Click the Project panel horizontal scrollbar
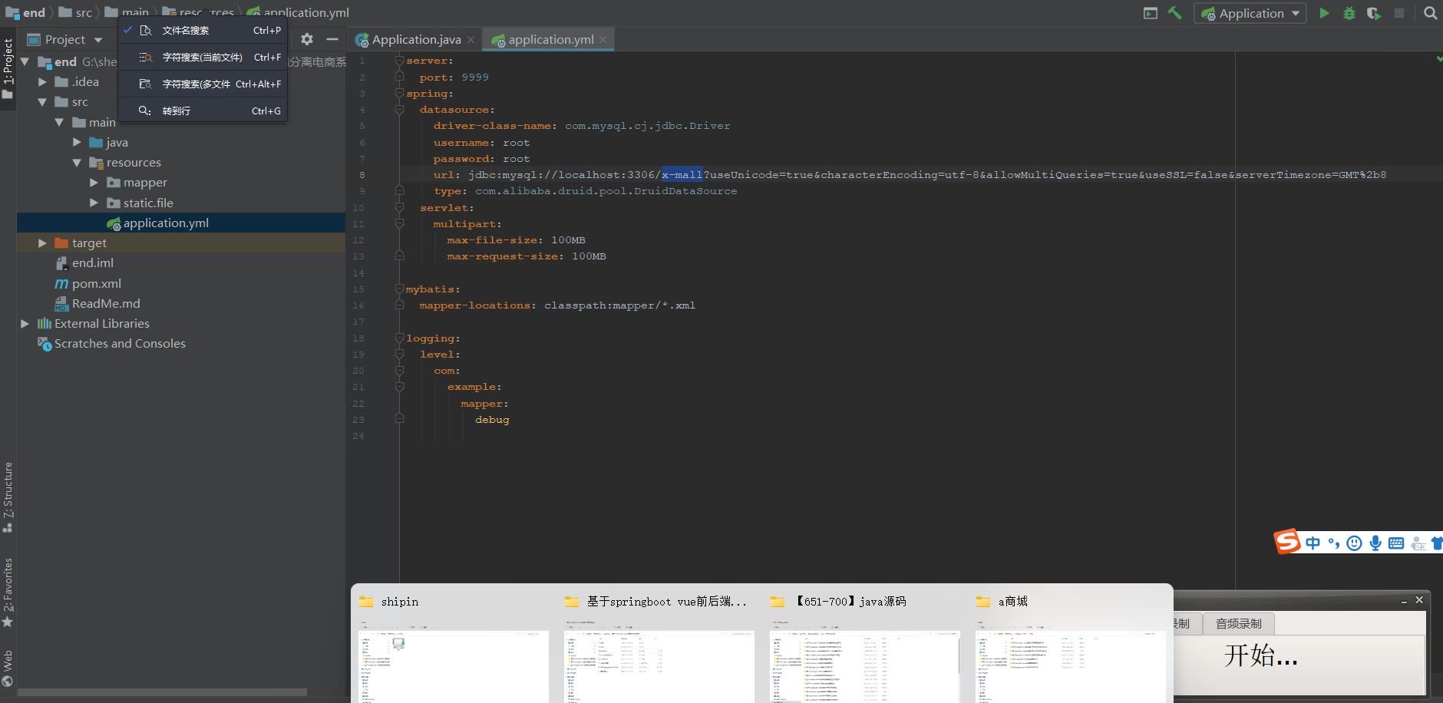Viewport: 1443px width, 703px height. [162, 692]
